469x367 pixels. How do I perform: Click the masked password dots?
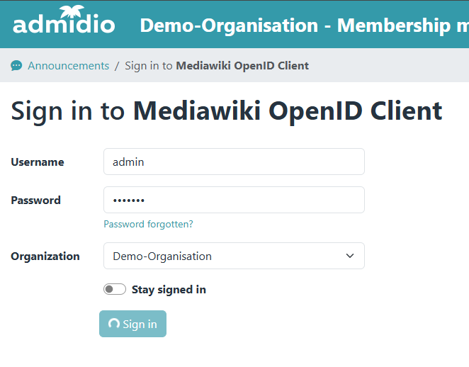(x=128, y=201)
